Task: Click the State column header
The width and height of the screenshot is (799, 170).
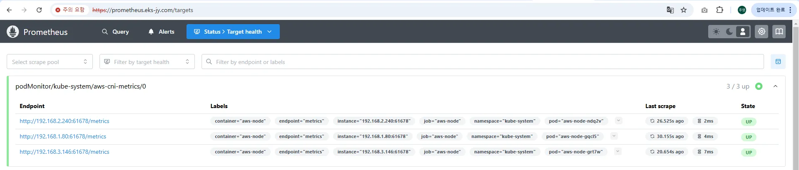Action: 748,106
